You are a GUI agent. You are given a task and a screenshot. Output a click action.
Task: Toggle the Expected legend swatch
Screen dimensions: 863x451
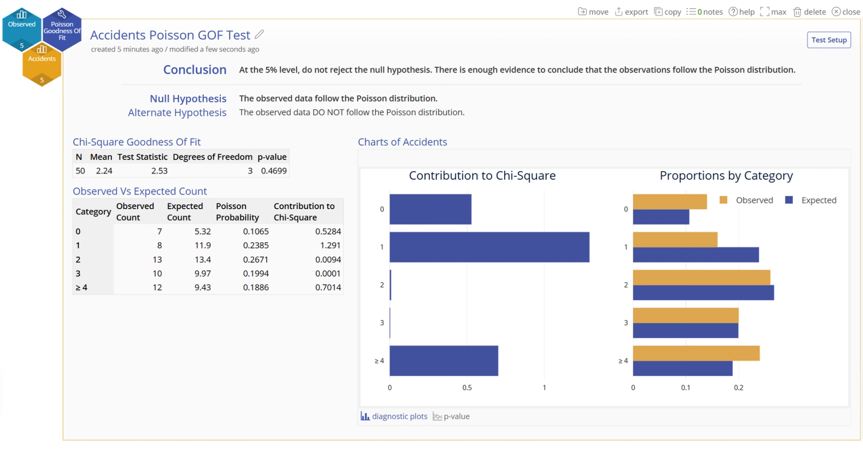(789, 200)
